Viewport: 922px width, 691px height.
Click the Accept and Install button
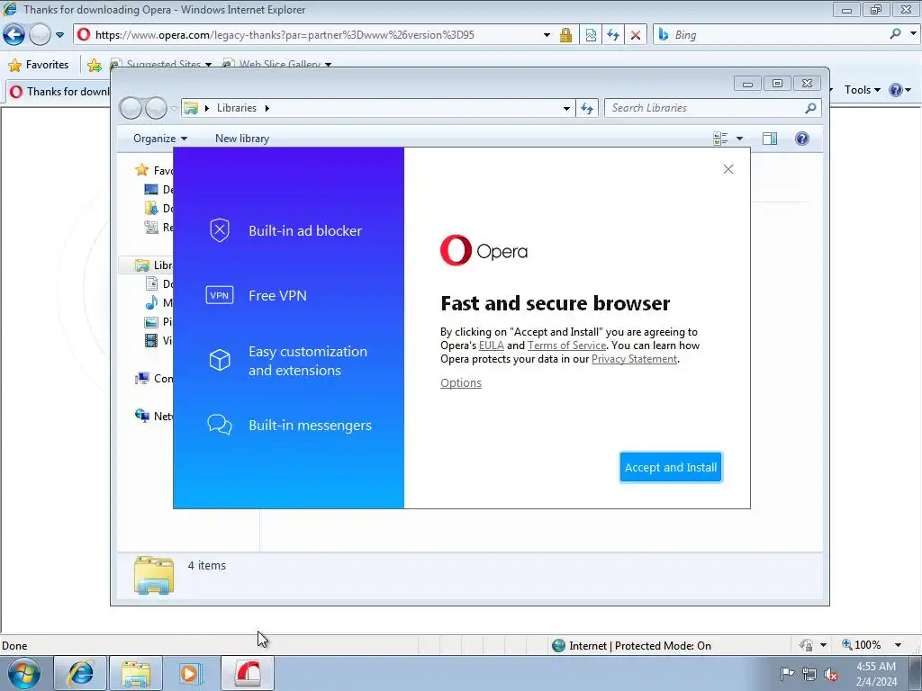[x=671, y=467]
